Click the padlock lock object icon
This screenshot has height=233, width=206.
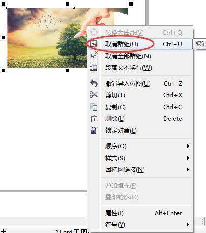pos(94,130)
